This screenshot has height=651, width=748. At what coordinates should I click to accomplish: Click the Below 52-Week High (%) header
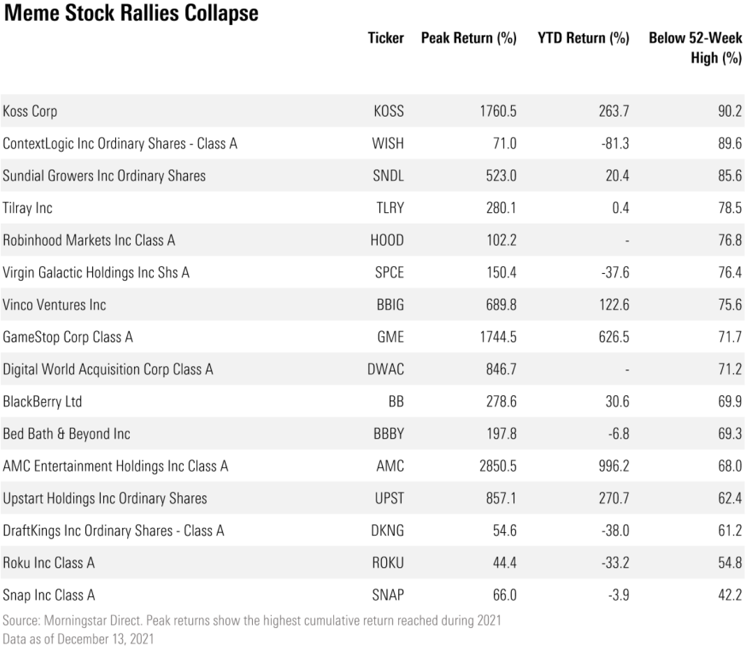pyautogui.click(x=695, y=47)
